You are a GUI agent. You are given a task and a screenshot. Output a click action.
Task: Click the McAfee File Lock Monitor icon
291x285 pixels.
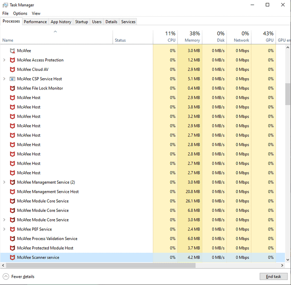(x=12, y=88)
